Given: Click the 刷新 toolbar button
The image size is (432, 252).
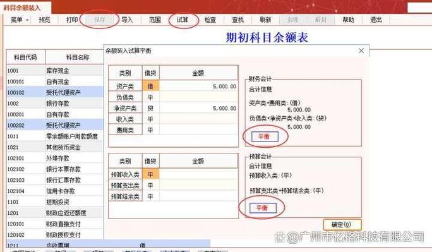Looking at the screenshot, I should click(265, 20).
